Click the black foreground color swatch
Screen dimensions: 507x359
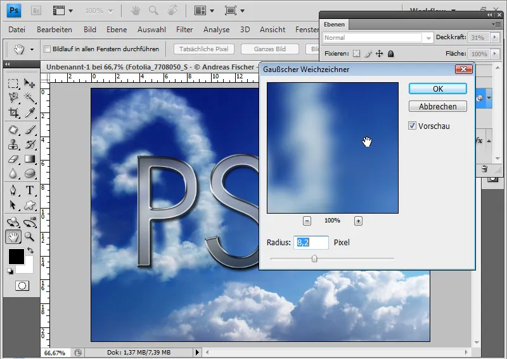click(16, 257)
